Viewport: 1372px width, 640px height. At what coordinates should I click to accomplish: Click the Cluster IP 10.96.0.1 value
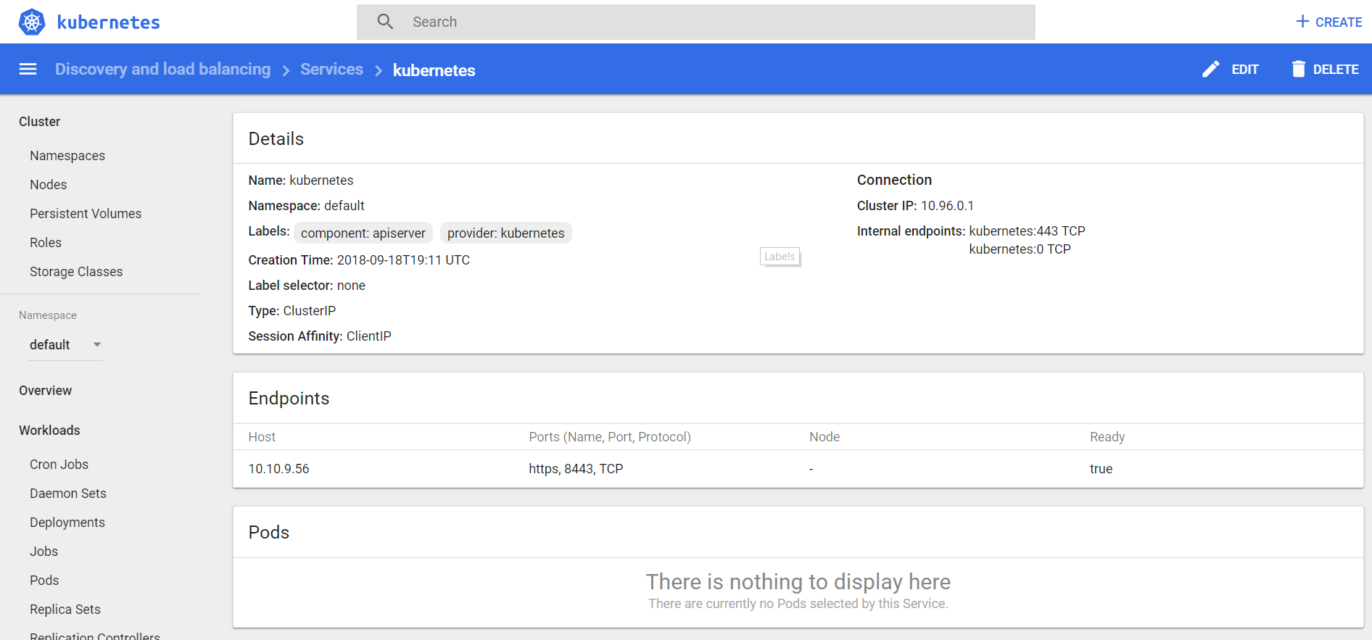tap(947, 206)
